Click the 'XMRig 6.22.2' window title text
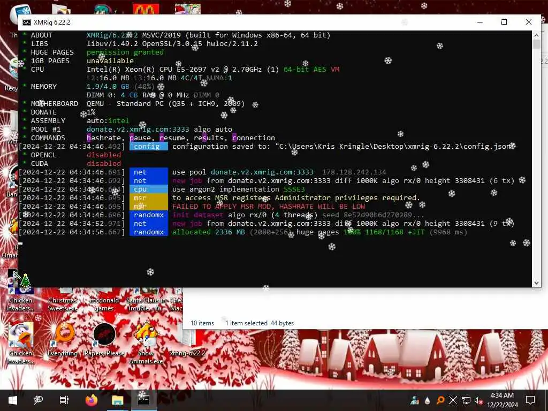The height and width of the screenshot is (411, 548). coord(52,22)
